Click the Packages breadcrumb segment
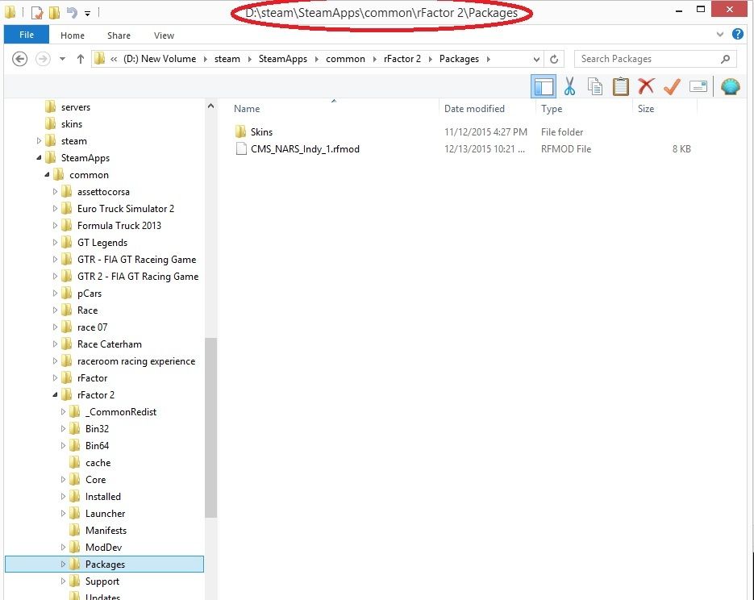The height and width of the screenshot is (600, 754). point(459,59)
